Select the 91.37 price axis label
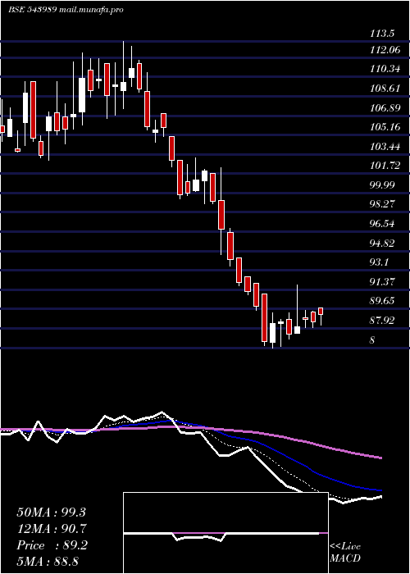This screenshot has height=574, width=410. click(383, 281)
